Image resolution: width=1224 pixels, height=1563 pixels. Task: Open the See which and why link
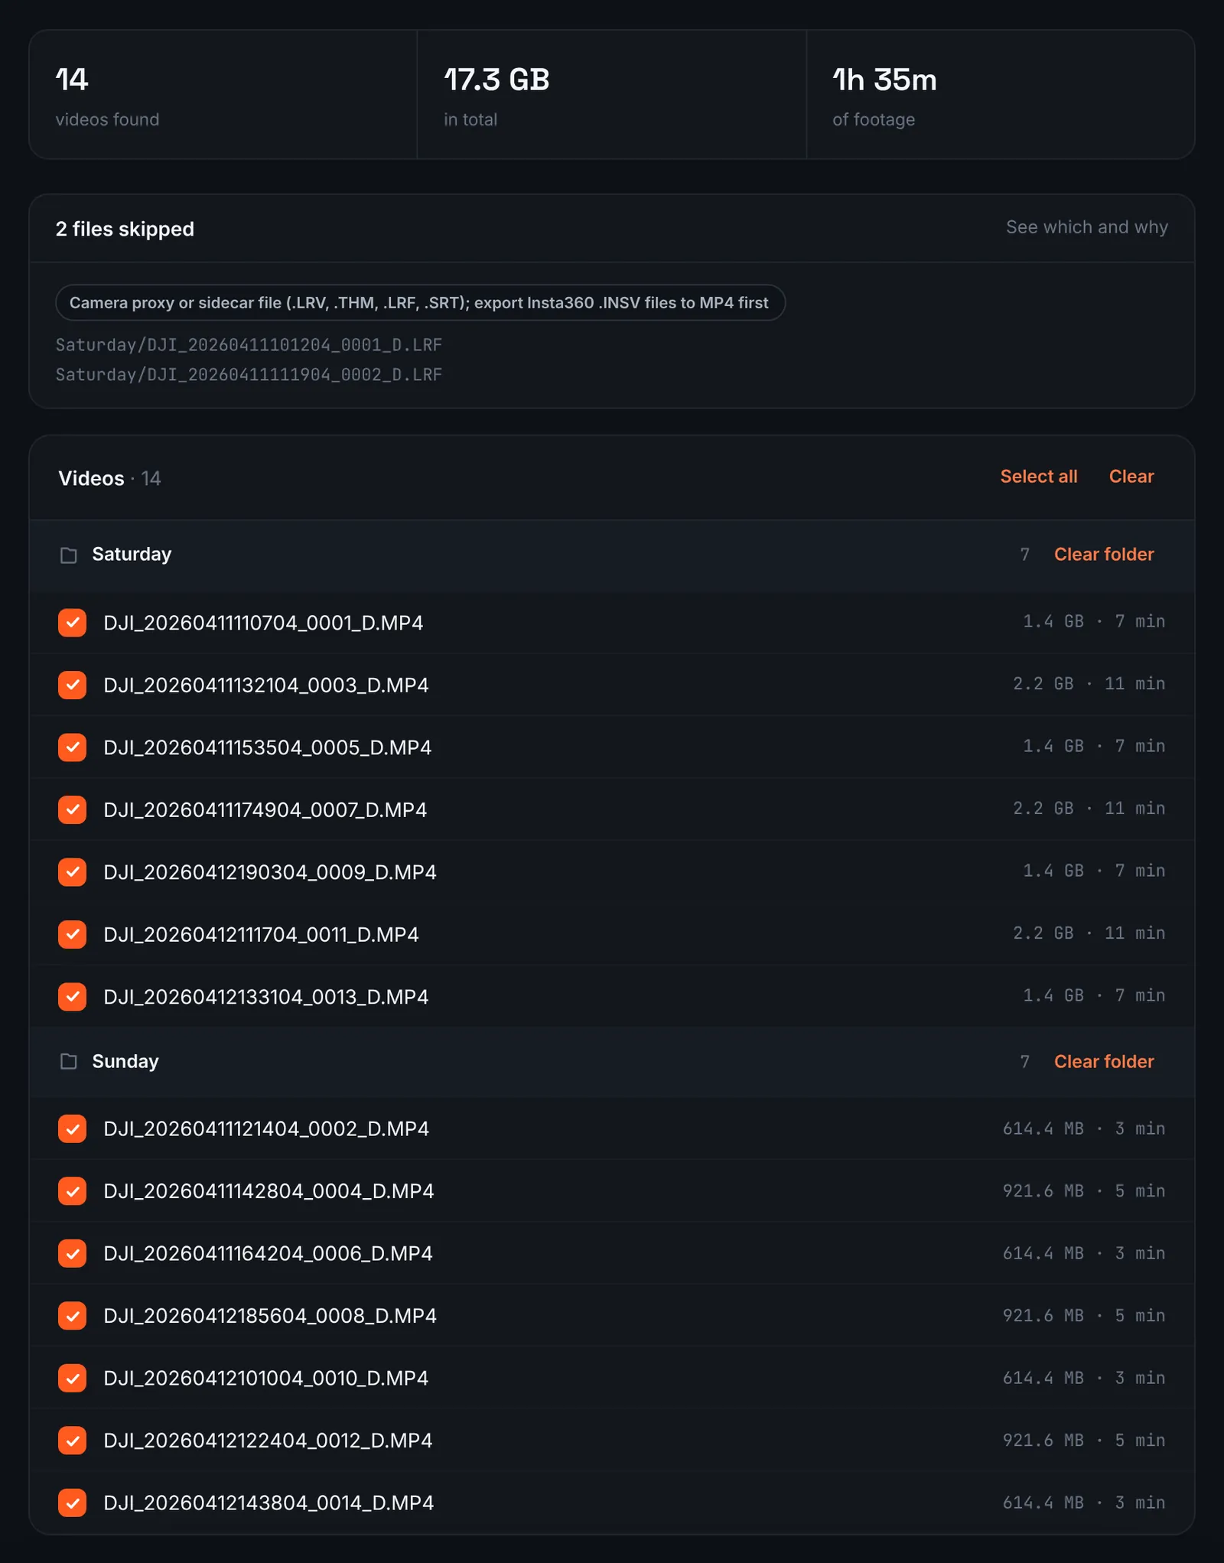1086,227
